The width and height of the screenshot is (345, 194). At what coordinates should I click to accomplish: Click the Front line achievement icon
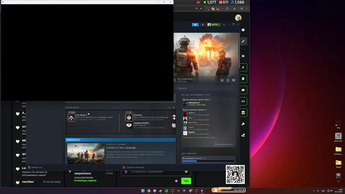point(129,117)
